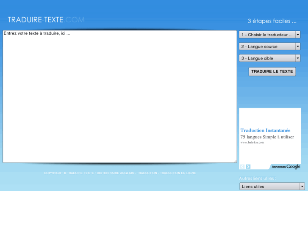Viewport: 308px width, 230px height.
Task: Click the TRADUIRE LE TEXTE button
Action: click(272, 71)
